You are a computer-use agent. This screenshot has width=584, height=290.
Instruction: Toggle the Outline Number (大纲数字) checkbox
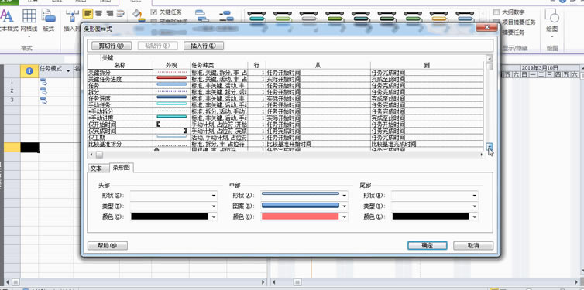coord(496,12)
